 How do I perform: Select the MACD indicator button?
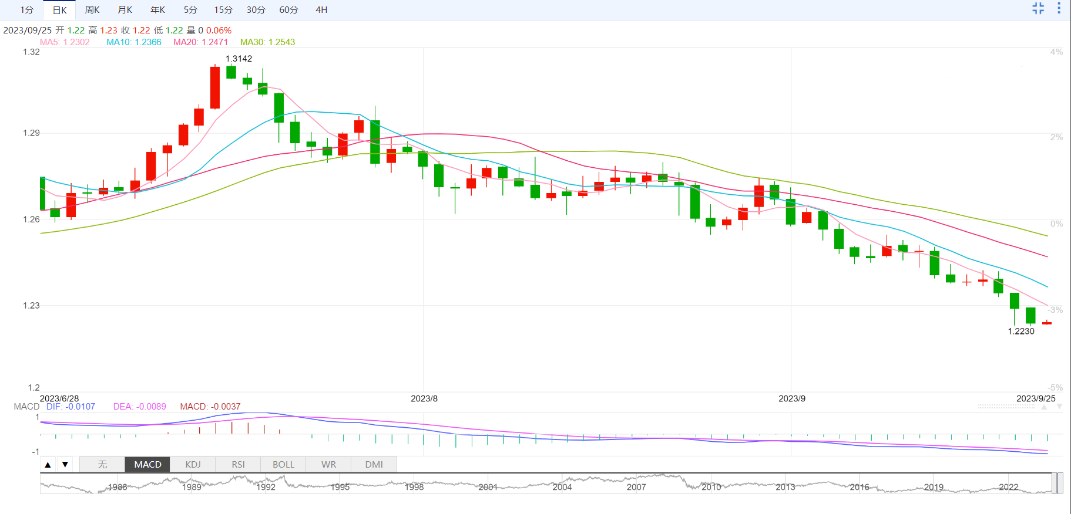coord(147,465)
